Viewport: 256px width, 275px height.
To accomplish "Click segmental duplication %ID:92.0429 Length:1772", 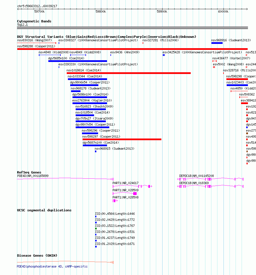I will 115,220.
